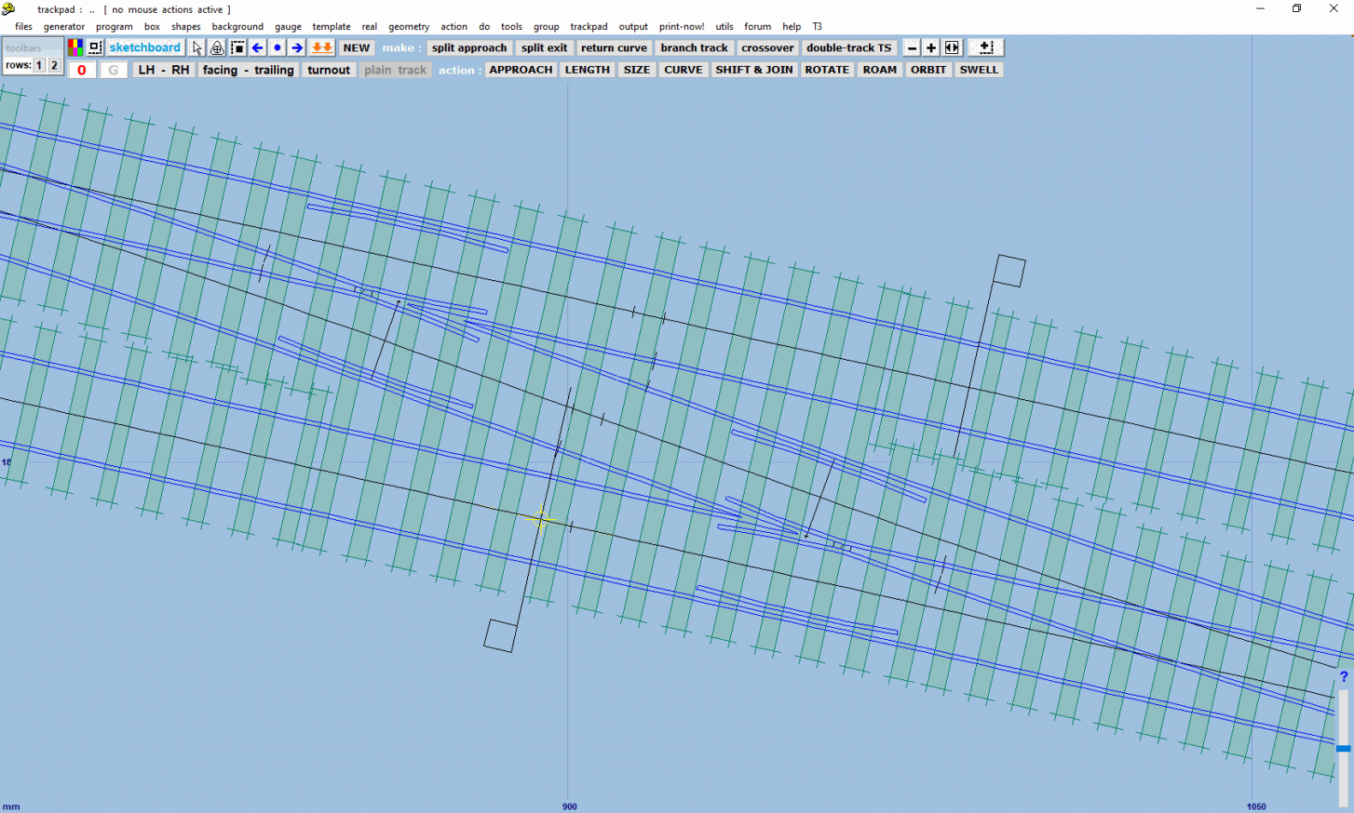Image resolution: width=1354 pixels, height=813 pixels.
Task: Open the sketchboard
Action: pos(145,48)
